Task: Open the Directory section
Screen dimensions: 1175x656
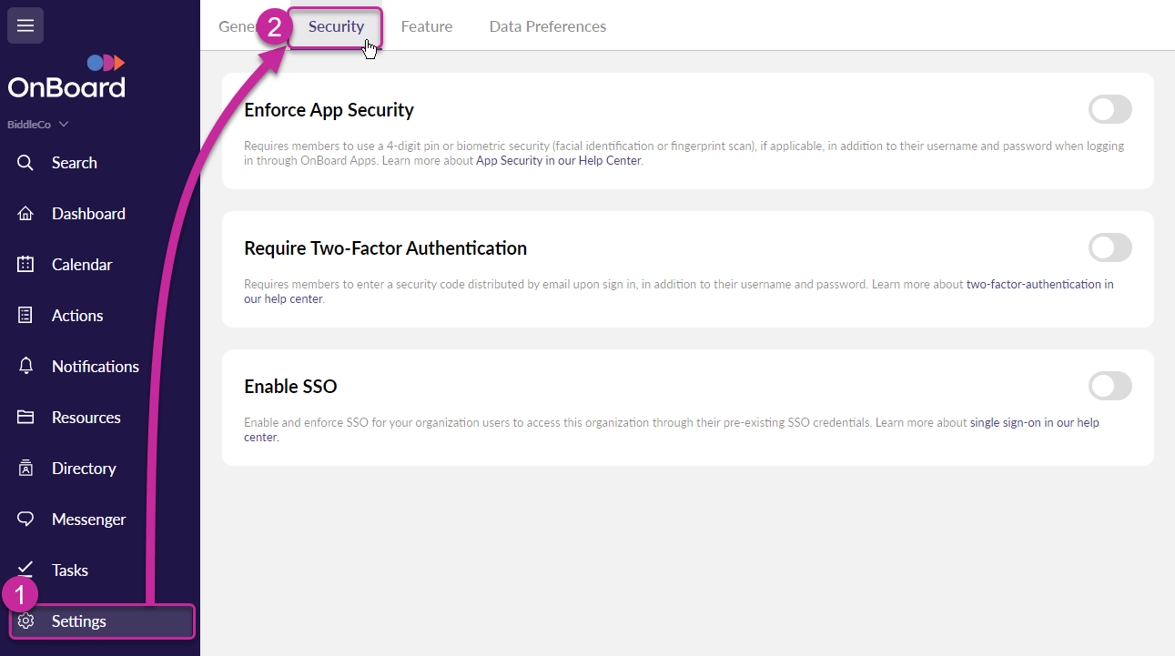Action: tap(84, 468)
